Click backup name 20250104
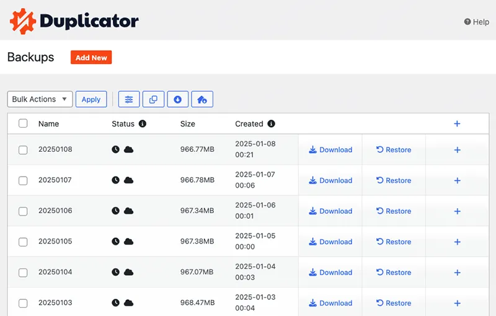 point(55,272)
